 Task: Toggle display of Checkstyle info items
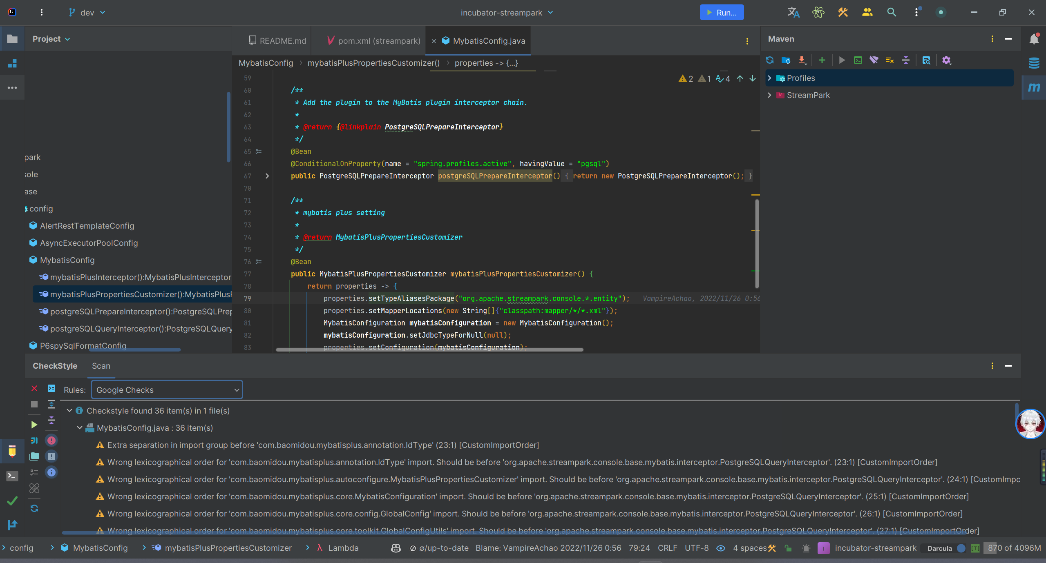tap(51, 472)
